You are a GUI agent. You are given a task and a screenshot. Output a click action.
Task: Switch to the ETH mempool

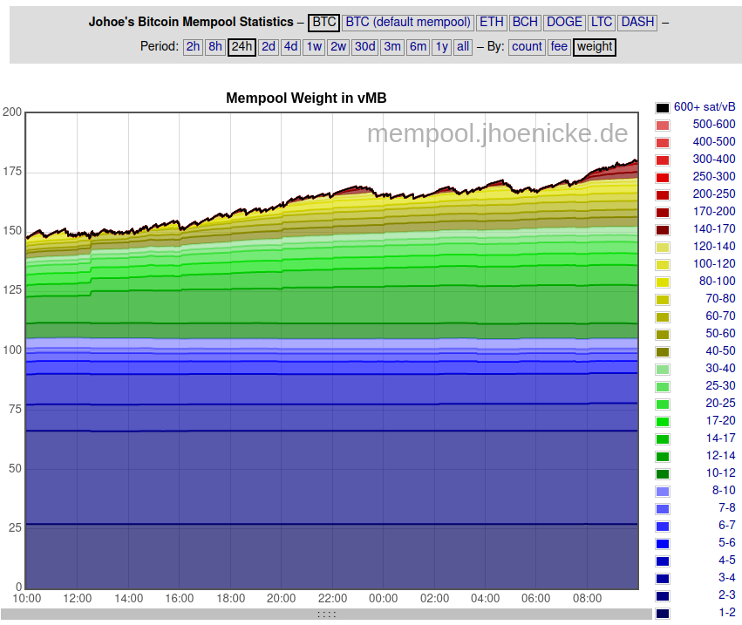point(492,22)
